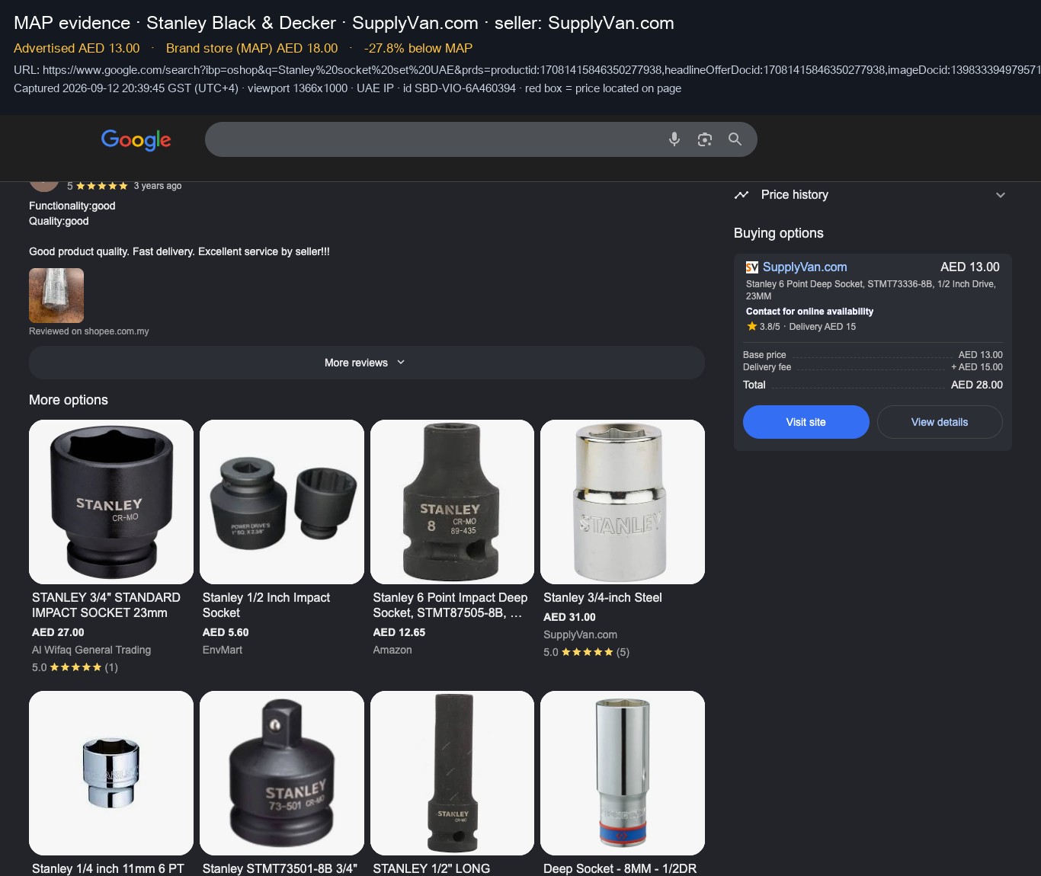
Task: Open Google Lens image search icon
Action: coord(705,139)
